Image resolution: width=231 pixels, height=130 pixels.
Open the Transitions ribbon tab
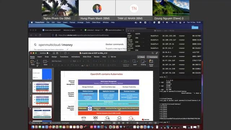coord(64,57)
